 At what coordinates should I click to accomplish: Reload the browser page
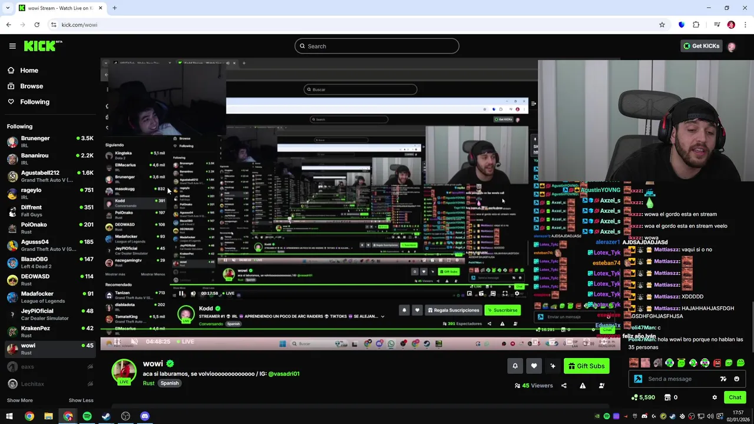(37, 25)
